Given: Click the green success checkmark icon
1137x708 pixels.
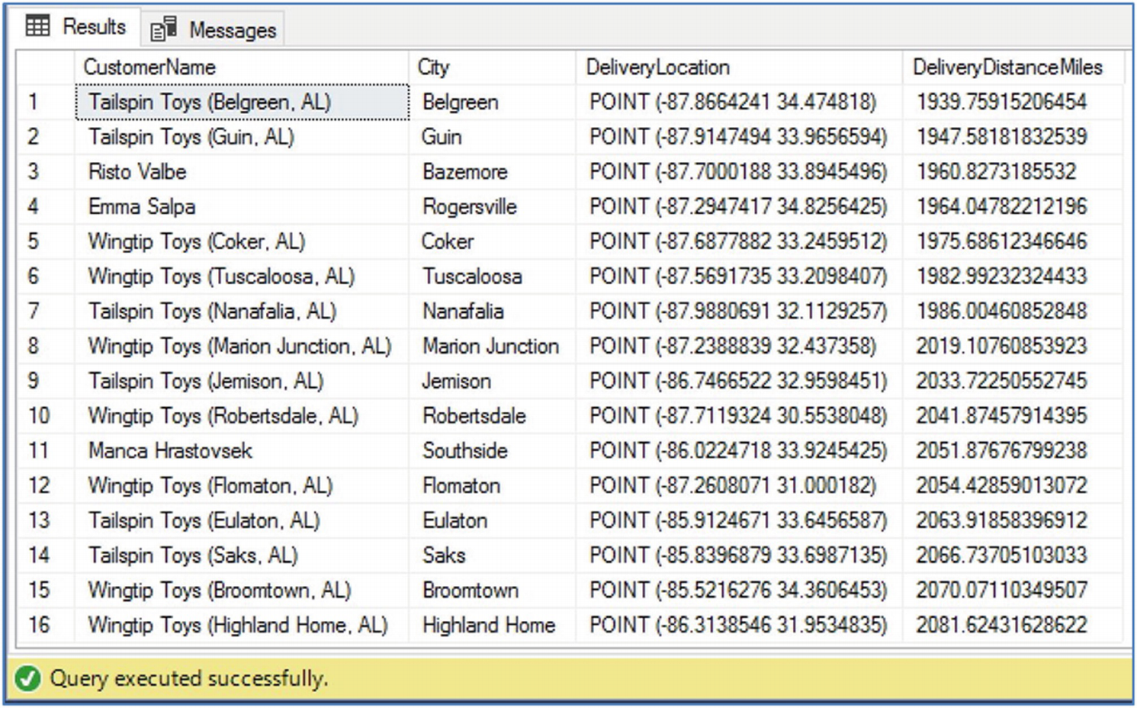Looking at the screenshot, I should (28, 679).
